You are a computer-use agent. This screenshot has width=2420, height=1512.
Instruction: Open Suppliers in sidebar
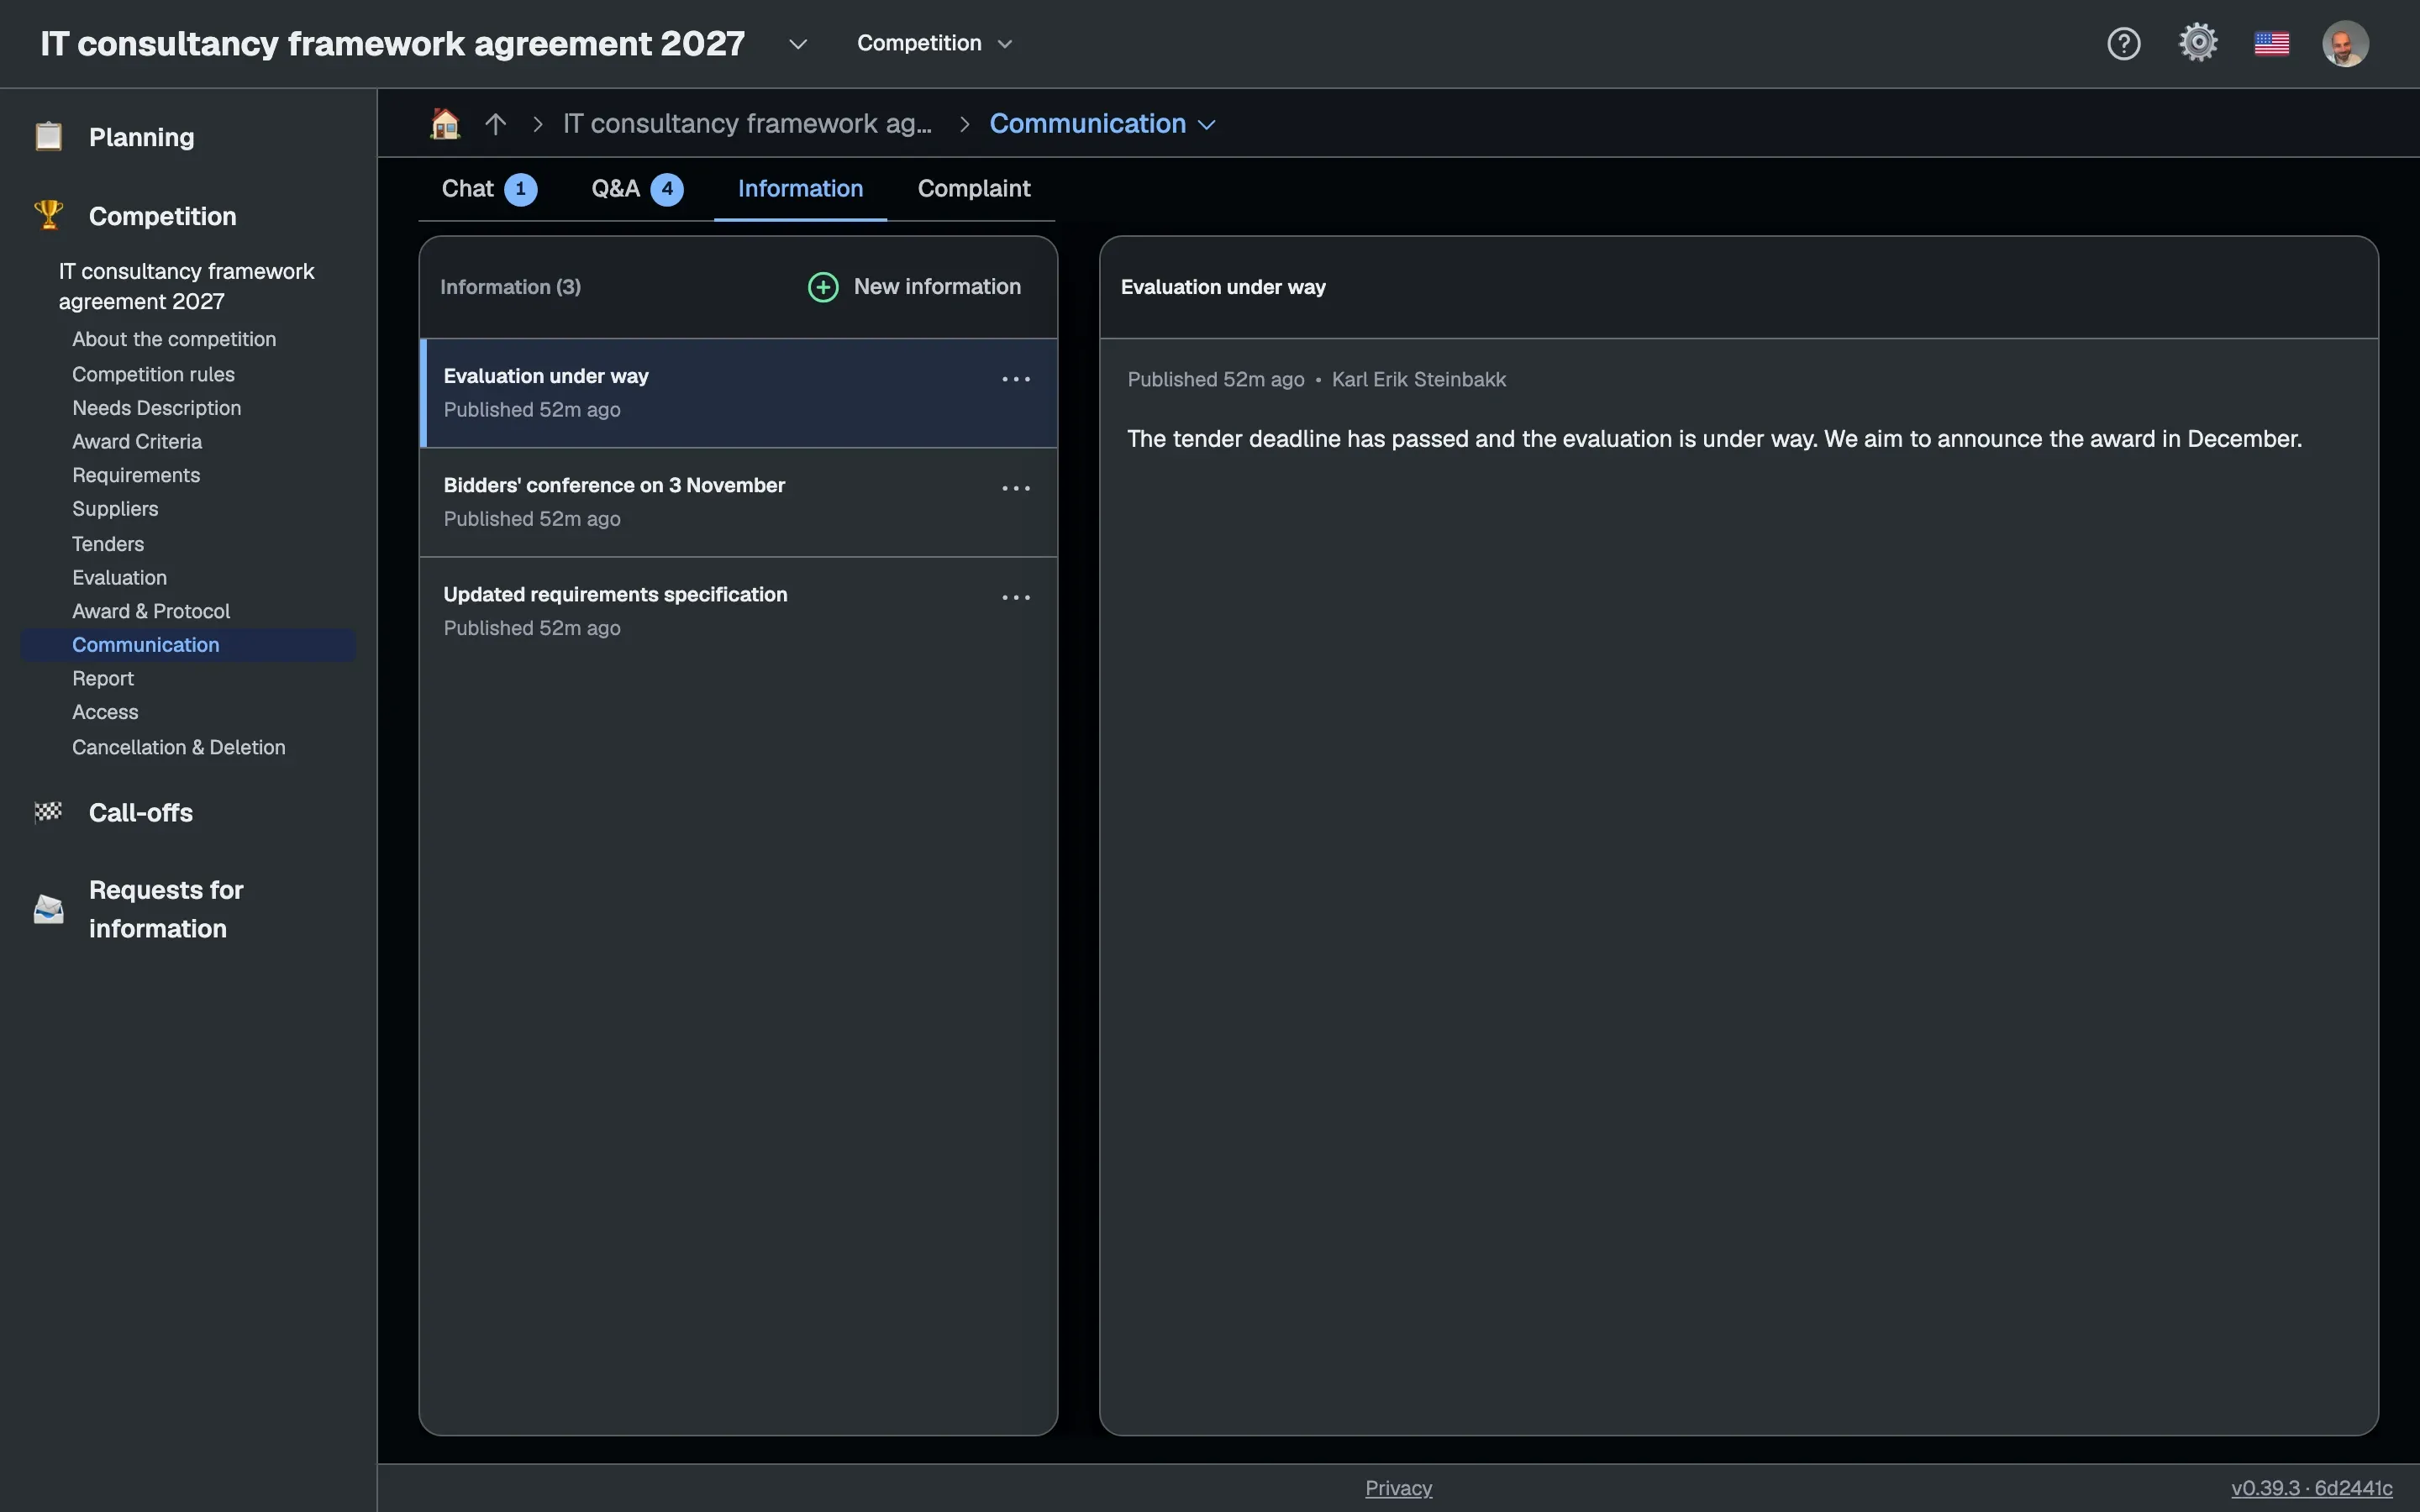click(115, 509)
